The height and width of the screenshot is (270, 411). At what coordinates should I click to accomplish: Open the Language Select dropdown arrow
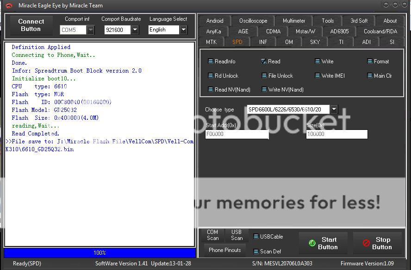pos(183,30)
